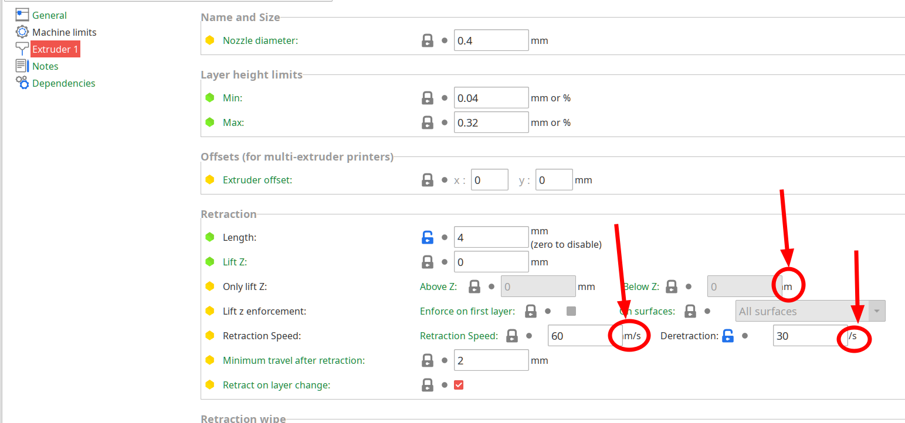
Task: Click the blue unlocked lock beside retraction Length
Action: (x=428, y=237)
